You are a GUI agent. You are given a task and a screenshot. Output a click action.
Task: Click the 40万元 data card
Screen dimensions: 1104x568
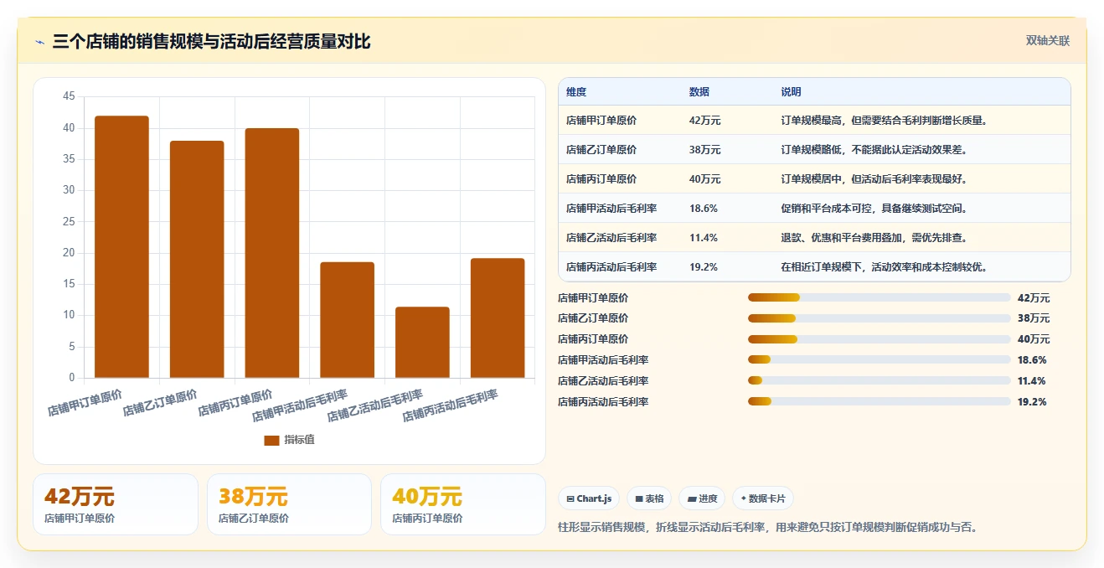(x=462, y=504)
